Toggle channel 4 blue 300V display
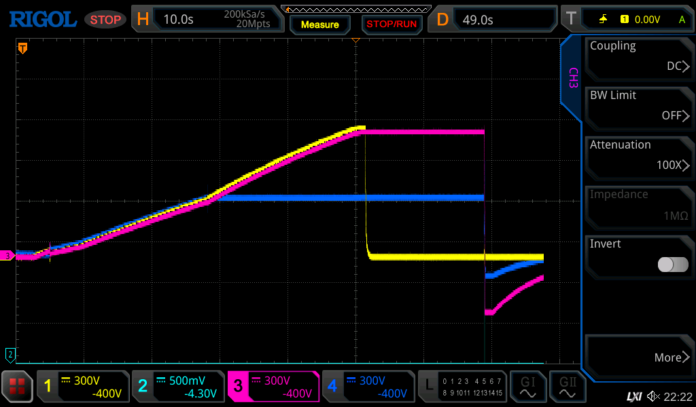 click(x=368, y=387)
